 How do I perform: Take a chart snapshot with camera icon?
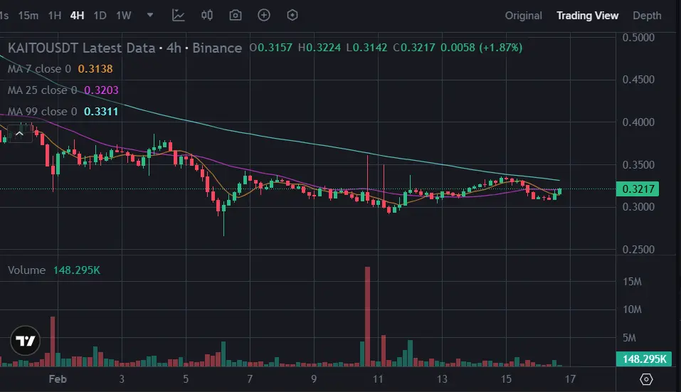click(x=236, y=15)
